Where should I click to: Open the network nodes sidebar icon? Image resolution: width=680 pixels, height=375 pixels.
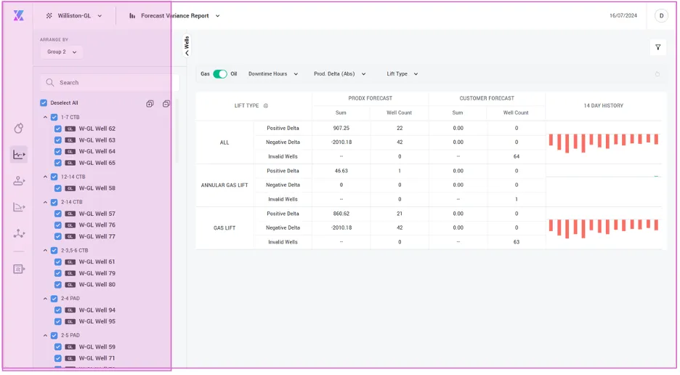(x=19, y=233)
